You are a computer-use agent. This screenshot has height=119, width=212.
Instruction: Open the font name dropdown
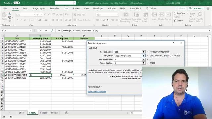click(x=34, y=15)
